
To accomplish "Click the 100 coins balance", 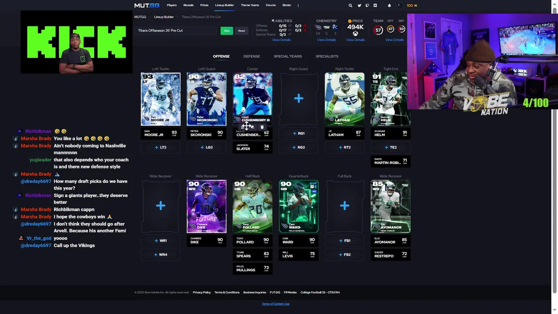I will (412, 5).
